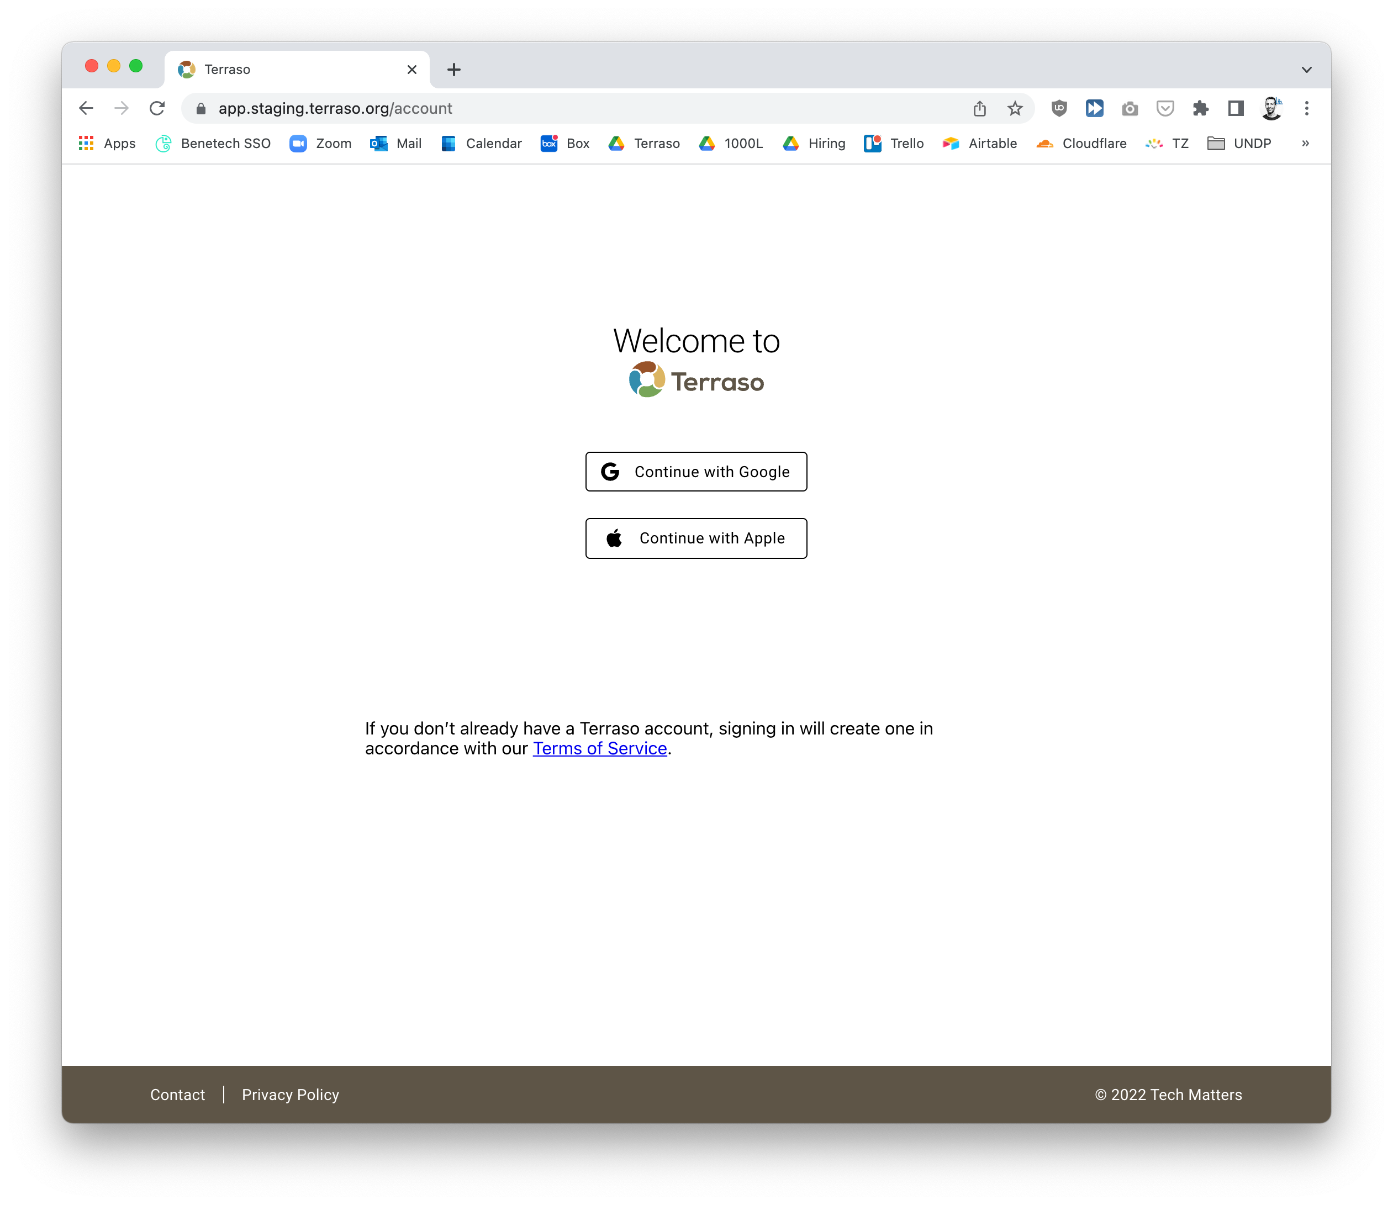Click the uBlock Origin extension icon
This screenshot has width=1393, height=1205.
(x=1059, y=108)
